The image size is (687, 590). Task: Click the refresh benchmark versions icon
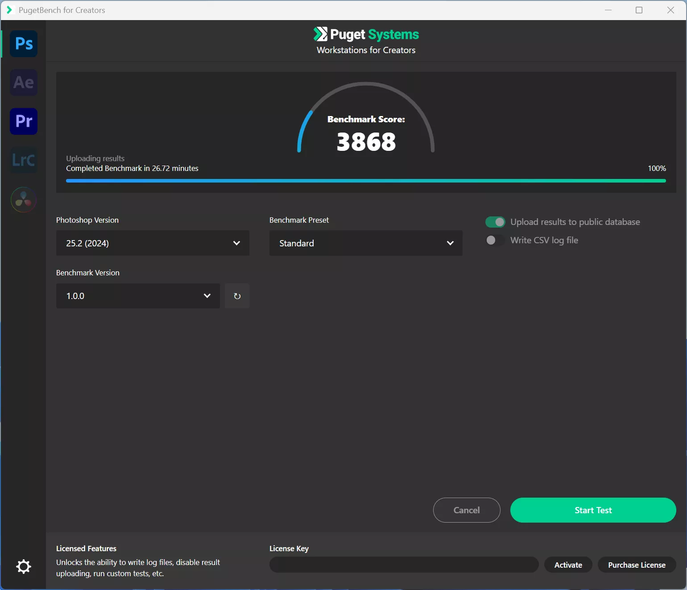tap(237, 296)
